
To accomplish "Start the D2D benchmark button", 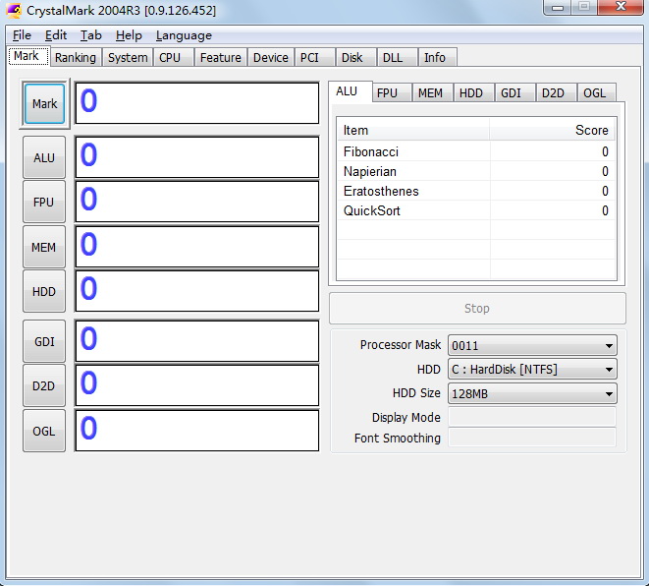I will coord(44,385).
